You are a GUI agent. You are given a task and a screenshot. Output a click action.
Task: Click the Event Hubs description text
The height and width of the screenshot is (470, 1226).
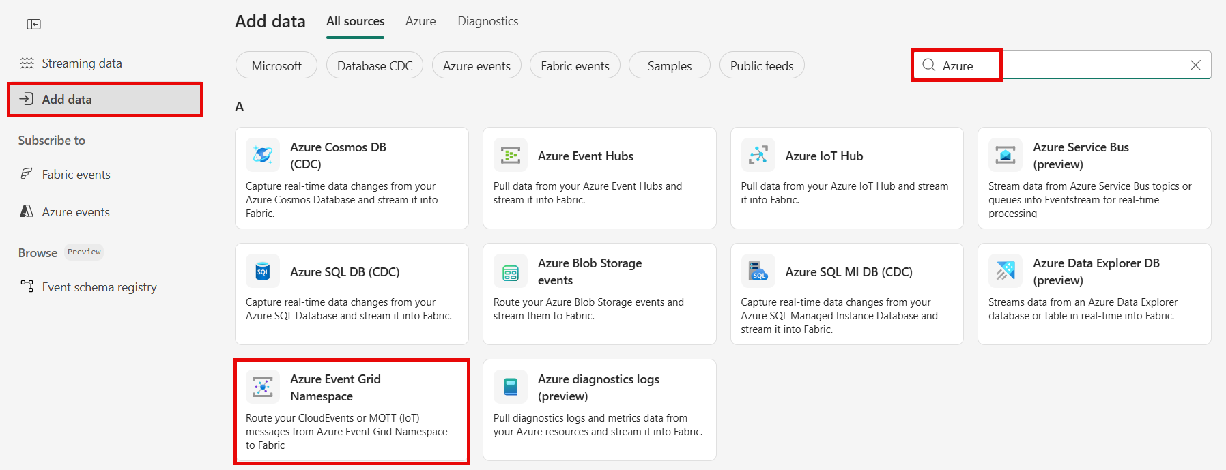(x=588, y=193)
